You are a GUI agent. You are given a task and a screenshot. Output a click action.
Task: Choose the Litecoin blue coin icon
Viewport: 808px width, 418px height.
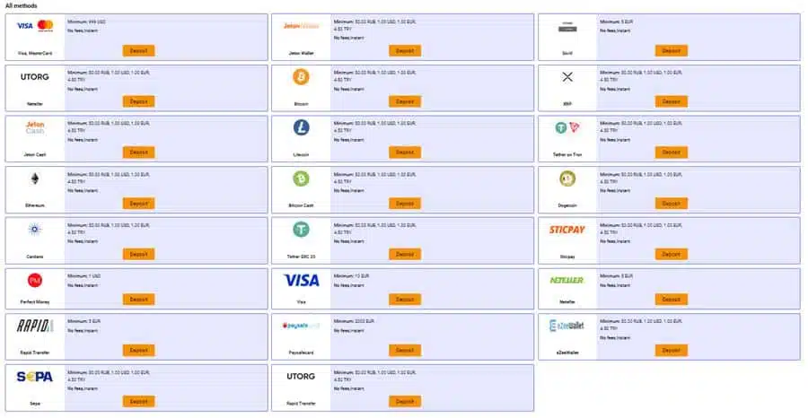click(301, 127)
